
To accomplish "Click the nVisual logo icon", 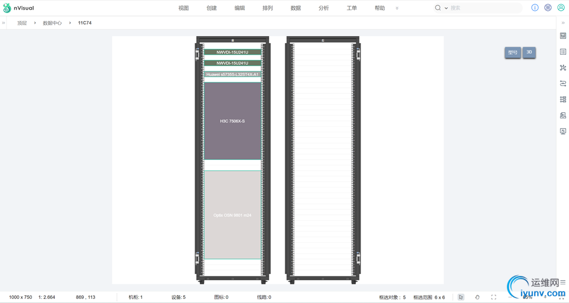I will coord(7,8).
